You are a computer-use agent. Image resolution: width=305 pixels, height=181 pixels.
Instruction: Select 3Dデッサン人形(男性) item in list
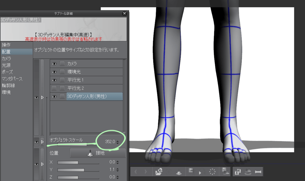pyautogui.click(x=95, y=97)
